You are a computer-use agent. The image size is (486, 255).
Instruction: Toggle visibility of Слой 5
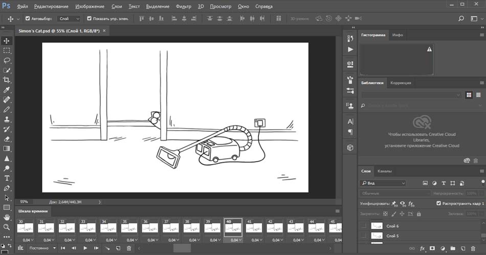[x=364, y=236]
